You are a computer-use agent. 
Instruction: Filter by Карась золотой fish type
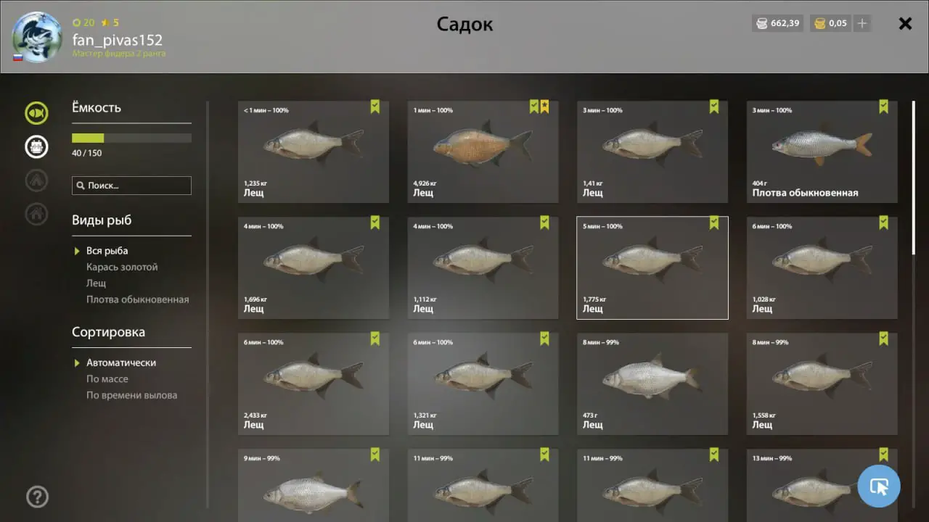pyautogui.click(x=122, y=268)
